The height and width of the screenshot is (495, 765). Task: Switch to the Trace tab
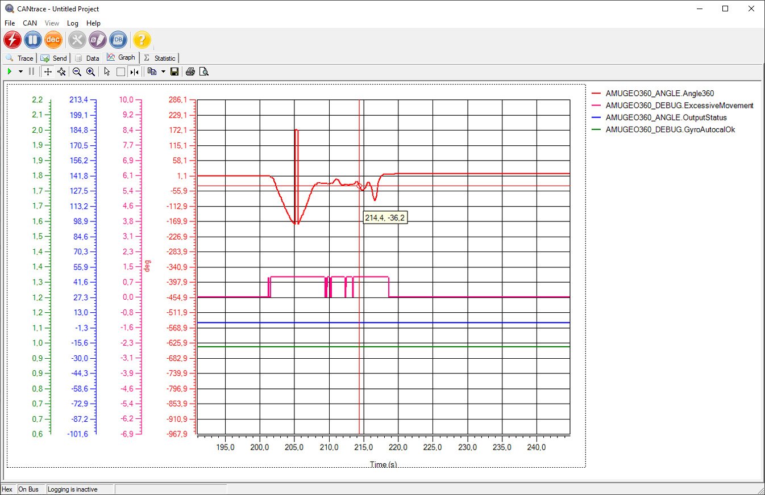coord(19,58)
